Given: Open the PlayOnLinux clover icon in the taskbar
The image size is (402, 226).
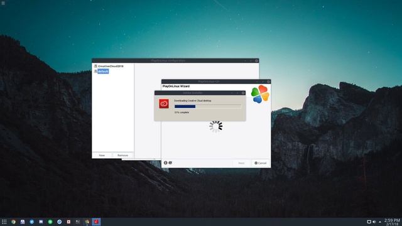Looking at the screenshot, I should coord(87,222).
